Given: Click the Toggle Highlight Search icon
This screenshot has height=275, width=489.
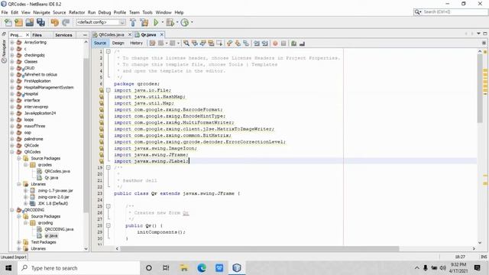Looking at the screenshot, I should tap(211, 44).
